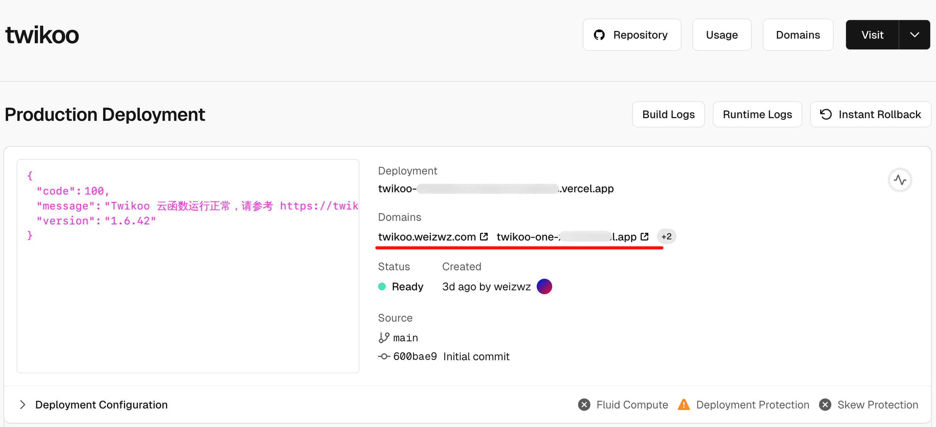Open the Domains page
The image size is (936, 427).
pyautogui.click(x=798, y=35)
